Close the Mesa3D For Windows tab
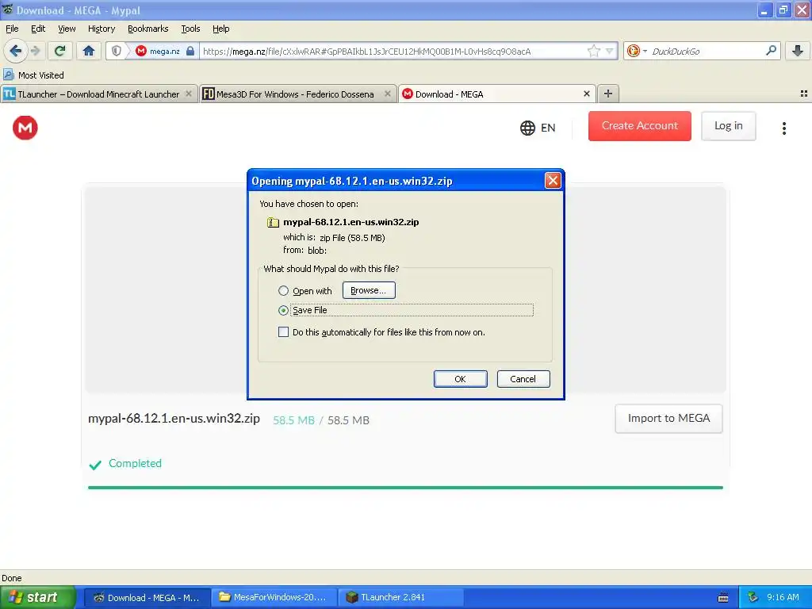Viewport: 812px width, 609px height. click(387, 94)
